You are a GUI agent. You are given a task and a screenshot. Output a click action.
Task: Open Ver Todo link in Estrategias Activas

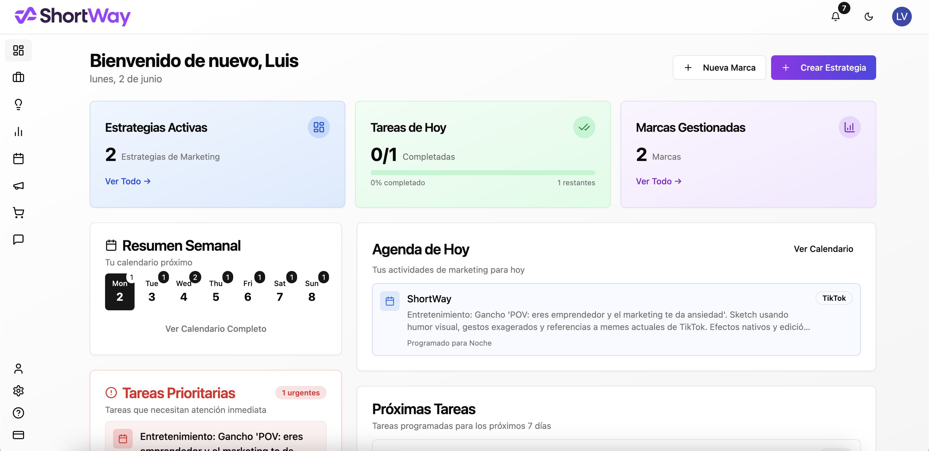tap(128, 181)
